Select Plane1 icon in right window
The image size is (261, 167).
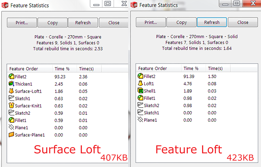click(x=140, y=120)
